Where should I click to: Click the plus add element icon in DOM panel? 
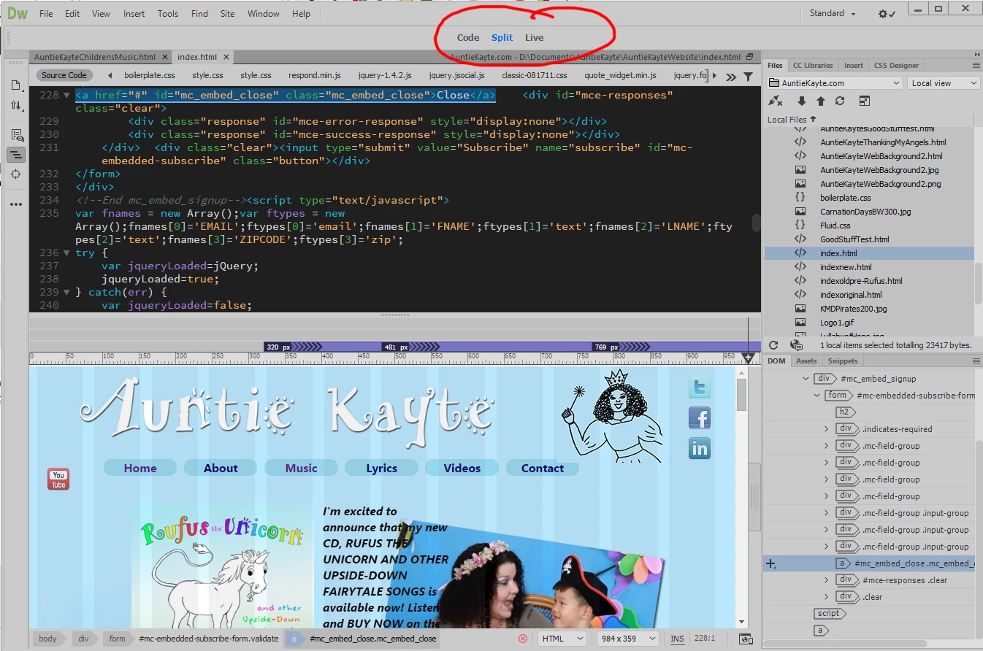[x=770, y=563]
